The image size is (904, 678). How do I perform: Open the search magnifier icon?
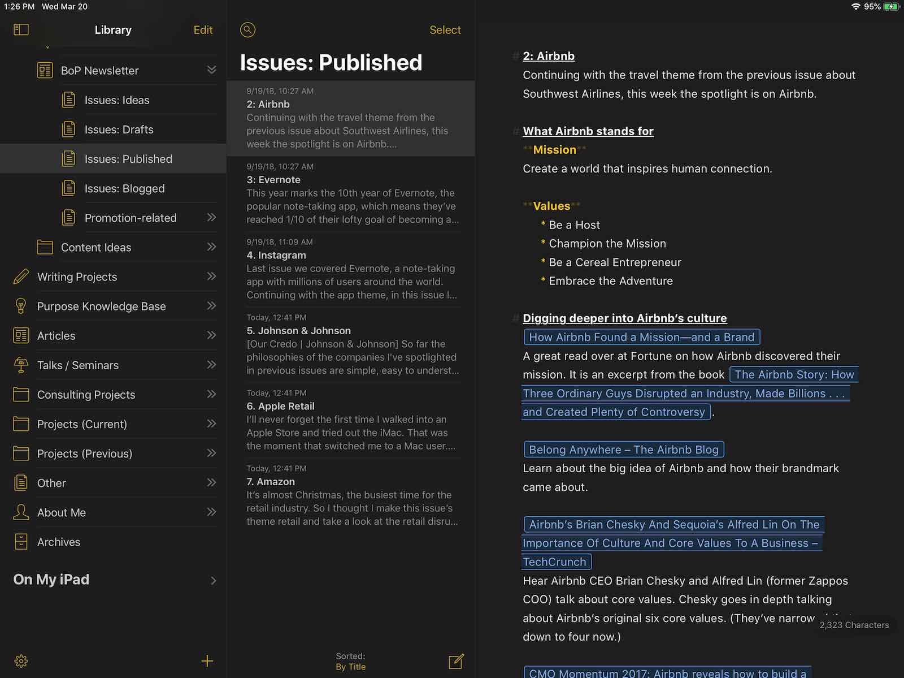pos(247,30)
